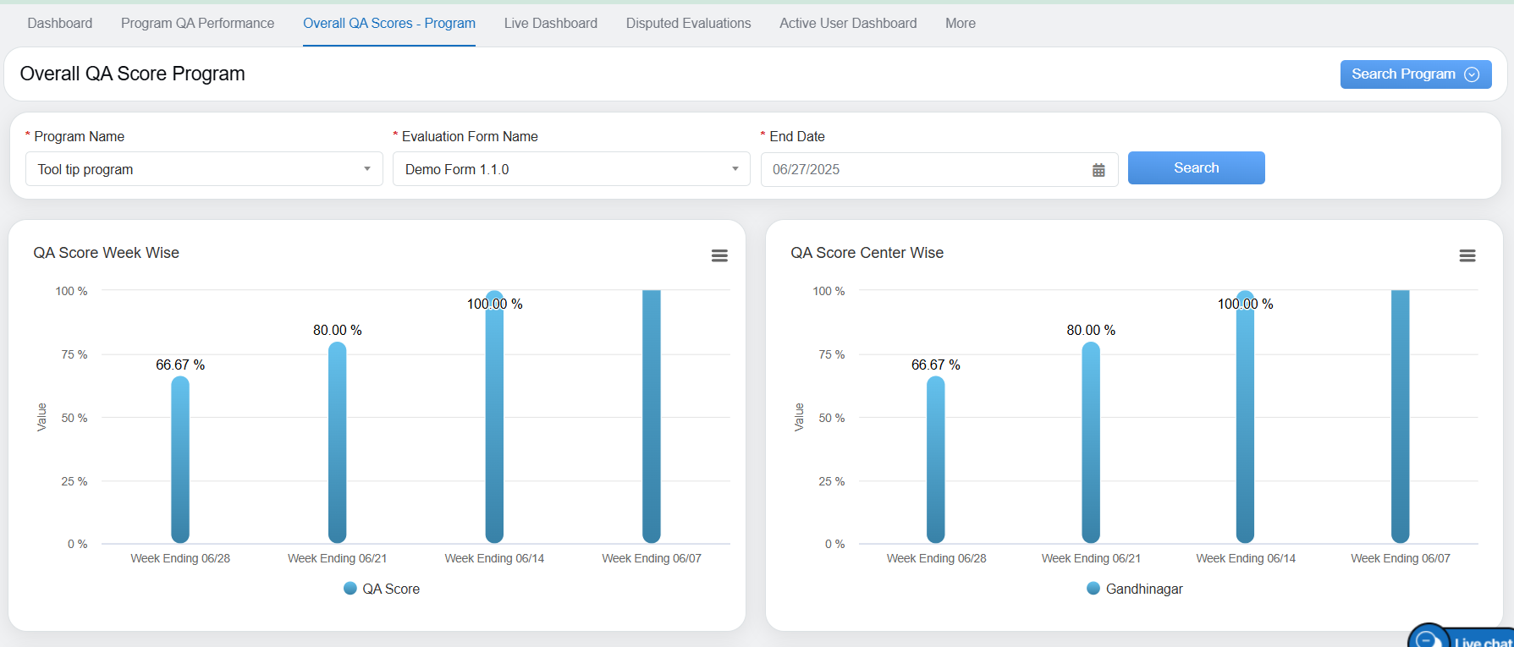Open QA Score Center Wise hamburger menu
The image size is (1514, 647).
pyautogui.click(x=1467, y=255)
